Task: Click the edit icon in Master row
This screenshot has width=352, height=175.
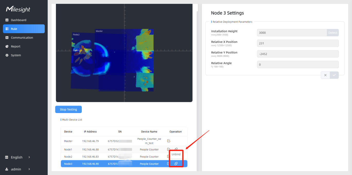Action: (x=169, y=141)
